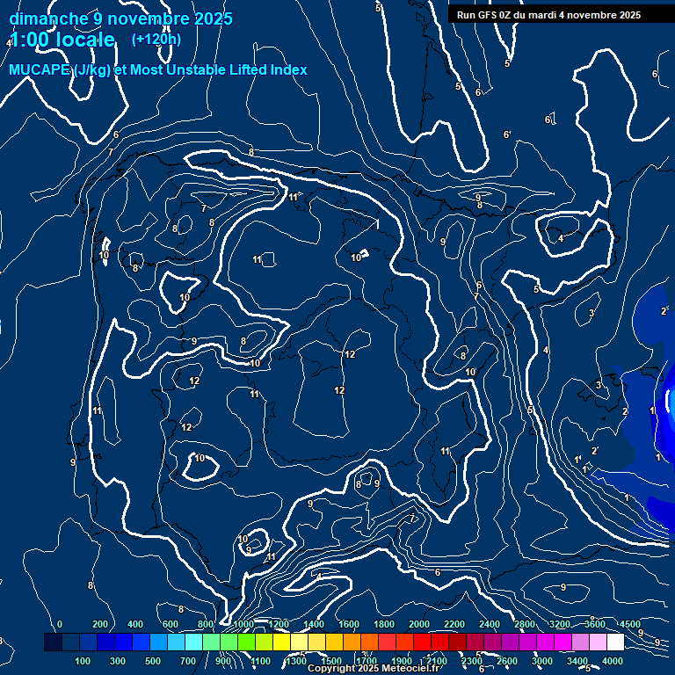Image resolution: width=675 pixels, height=675 pixels.
Task: Click the date title 'dimanche 9 novembre 2025'
Action: (x=120, y=18)
